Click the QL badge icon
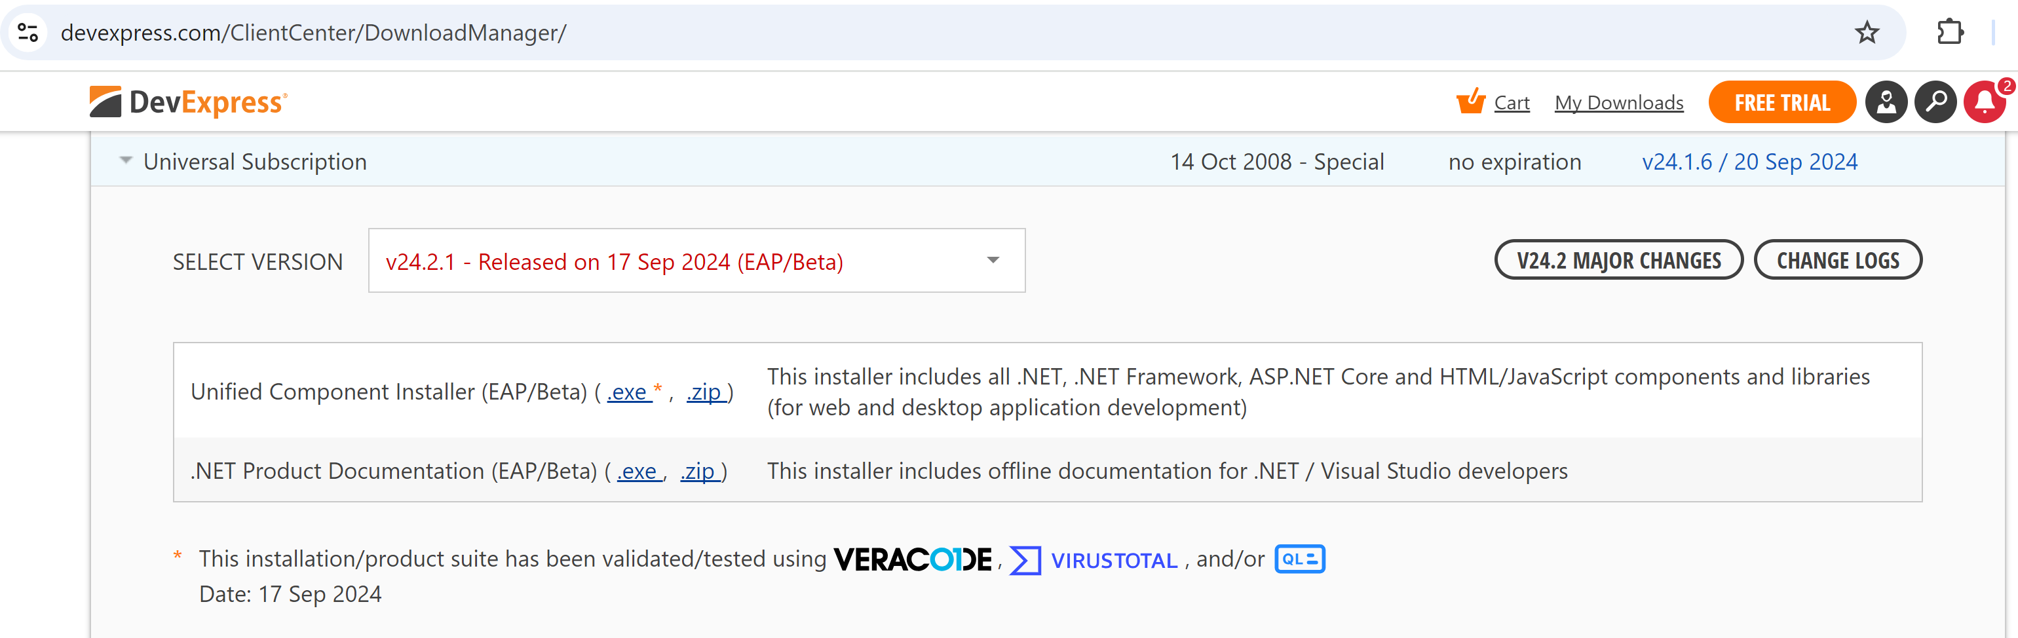Viewport: 2018px width, 638px height. (1300, 559)
